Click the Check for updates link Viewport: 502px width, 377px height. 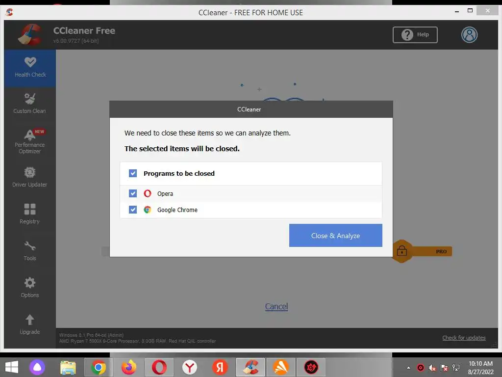pyautogui.click(x=464, y=338)
